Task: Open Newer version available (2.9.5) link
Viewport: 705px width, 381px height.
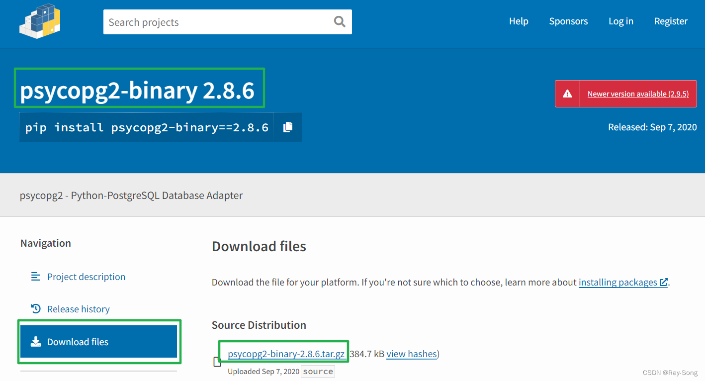Action: tap(638, 94)
